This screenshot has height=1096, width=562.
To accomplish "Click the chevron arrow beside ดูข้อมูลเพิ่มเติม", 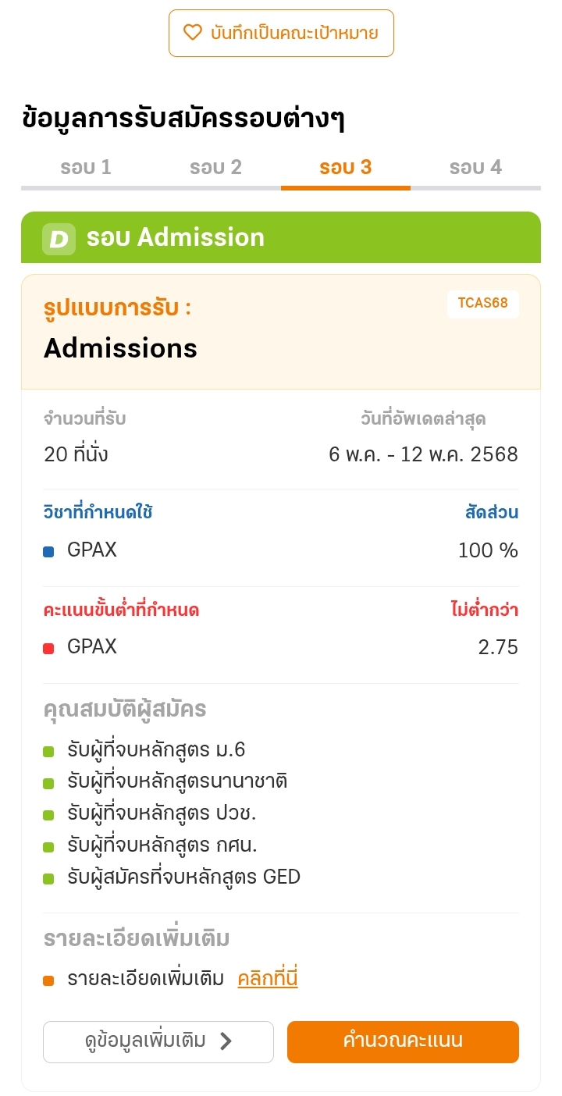I will pos(226,1041).
